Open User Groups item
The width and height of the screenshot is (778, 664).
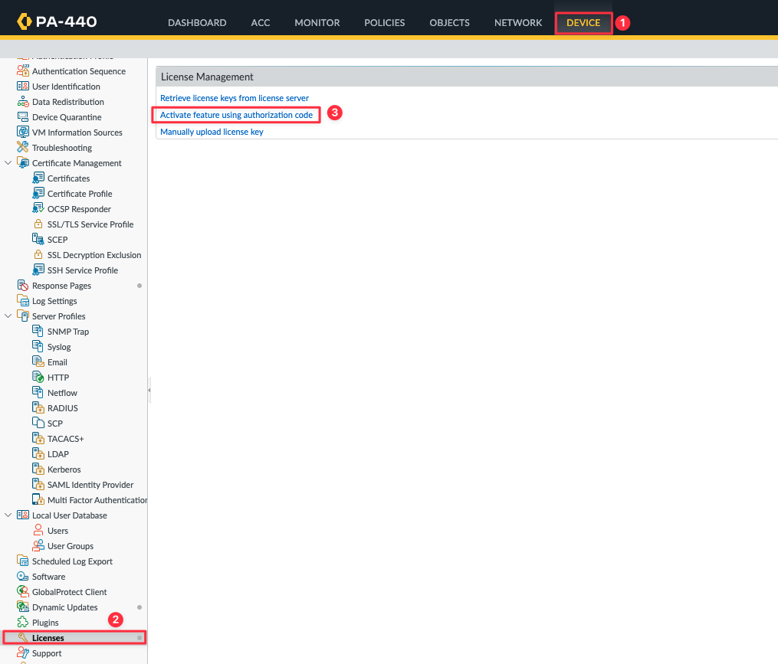pos(71,546)
